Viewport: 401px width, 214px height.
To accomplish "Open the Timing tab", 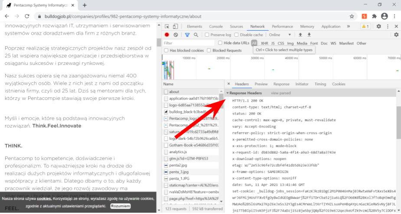I will coord(320,84).
